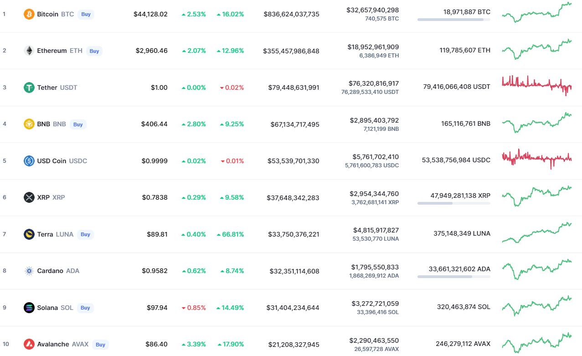582x356 pixels.
Task: Open the Solana SOL name link
Action: pos(55,308)
